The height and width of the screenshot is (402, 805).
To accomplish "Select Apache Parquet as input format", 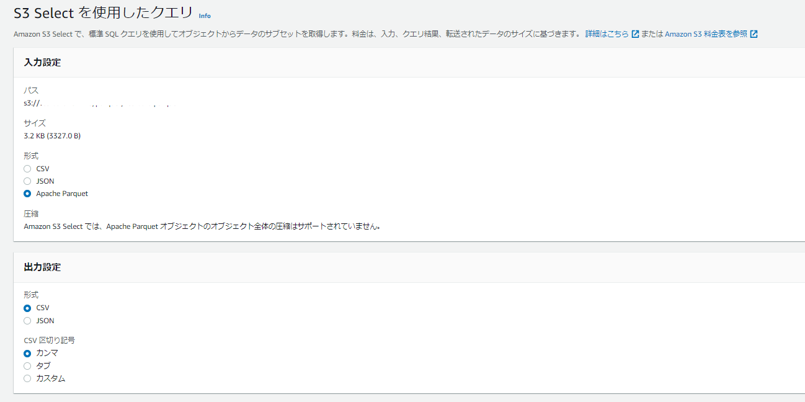I will click(x=27, y=193).
